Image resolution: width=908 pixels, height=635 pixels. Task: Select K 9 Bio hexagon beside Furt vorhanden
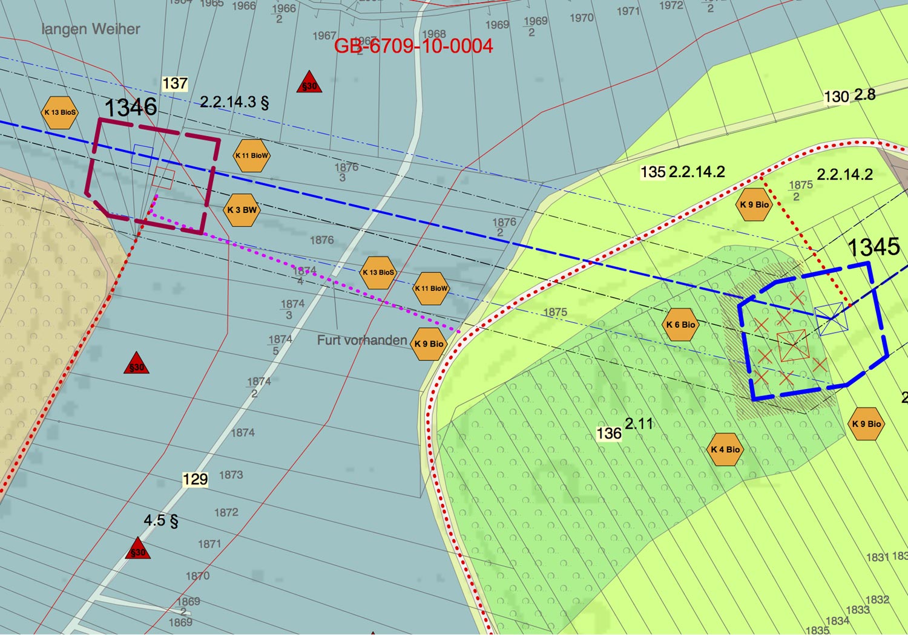429,344
